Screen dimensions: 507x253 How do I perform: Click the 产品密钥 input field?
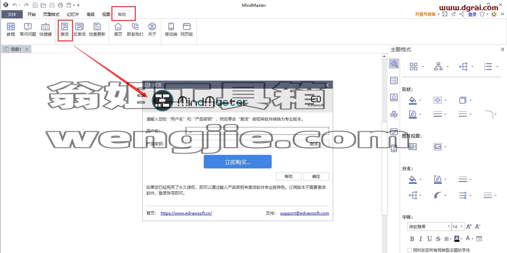coord(241,144)
